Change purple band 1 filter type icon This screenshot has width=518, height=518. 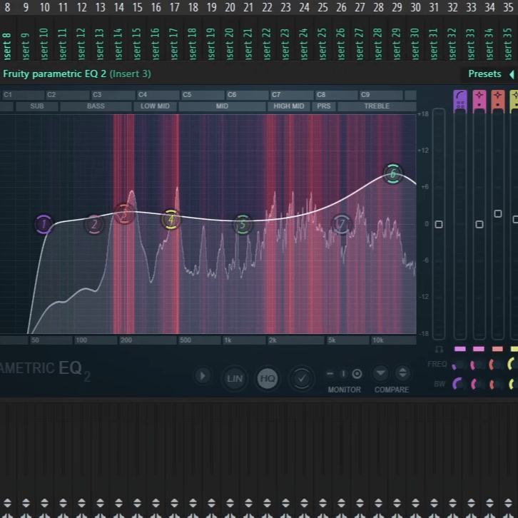pos(460,95)
